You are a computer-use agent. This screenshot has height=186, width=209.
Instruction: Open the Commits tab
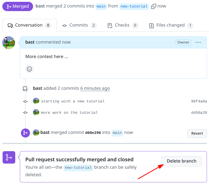tap(79, 25)
